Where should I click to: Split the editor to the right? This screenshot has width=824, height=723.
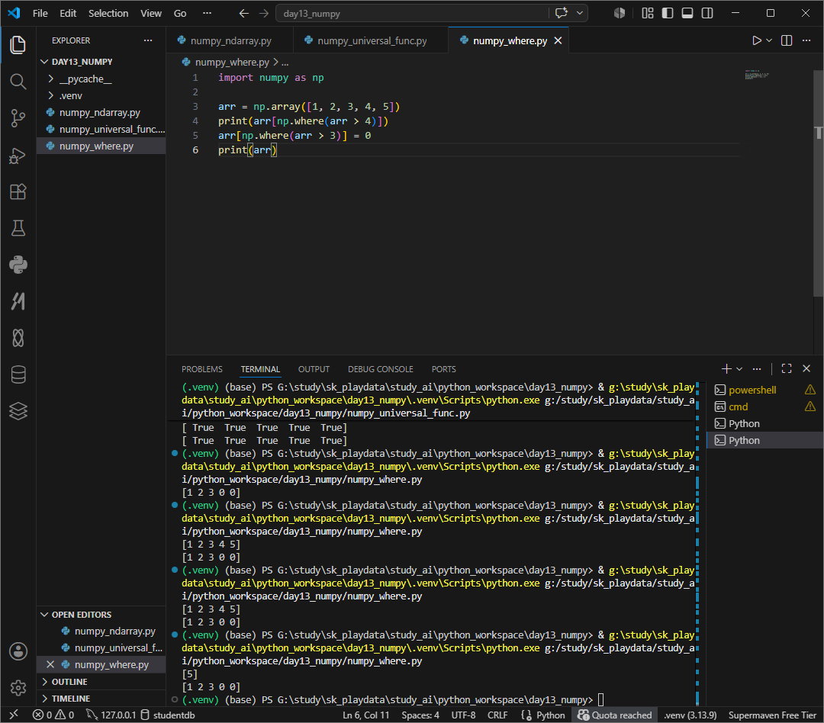coord(786,40)
